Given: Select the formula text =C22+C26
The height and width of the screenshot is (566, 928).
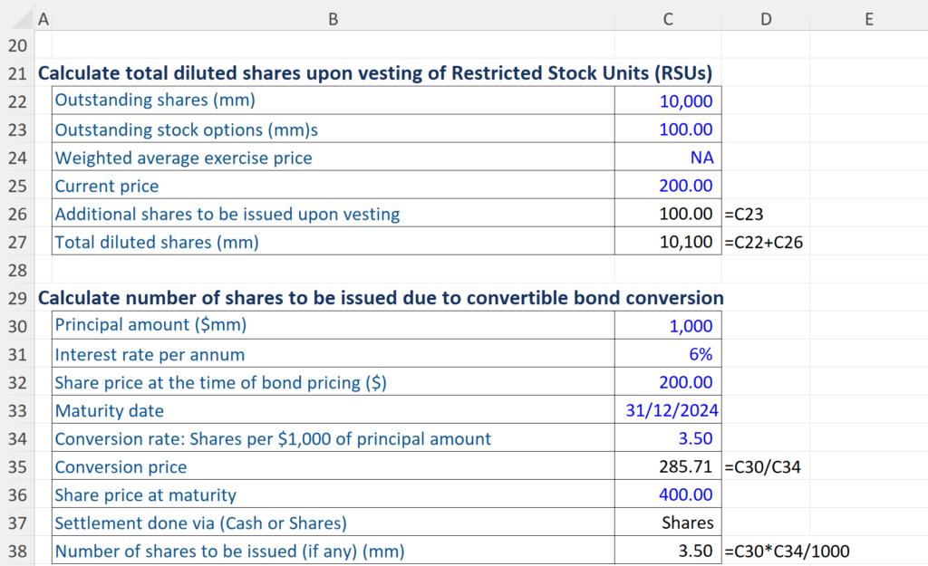Looking at the screenshot, I should (764, 242).
